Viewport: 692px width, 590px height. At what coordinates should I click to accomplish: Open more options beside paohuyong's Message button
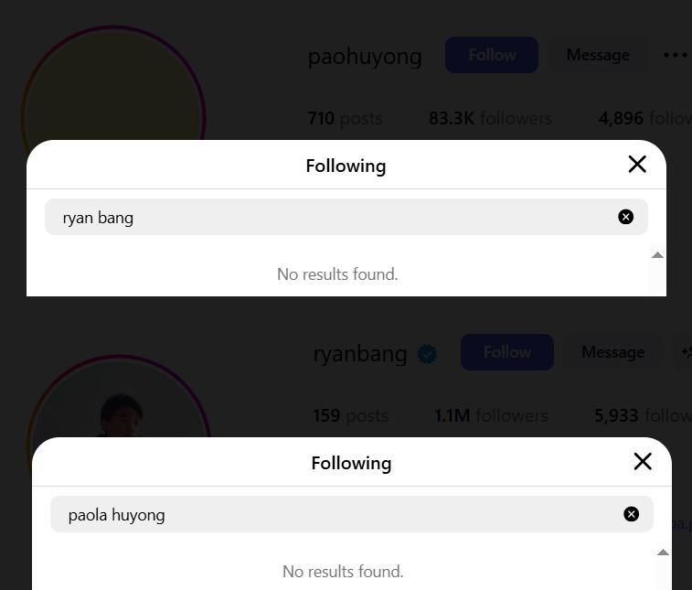[675, 55]
